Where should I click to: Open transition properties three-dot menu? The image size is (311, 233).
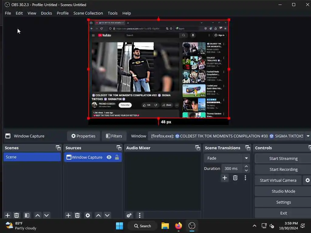pos(245,178)
